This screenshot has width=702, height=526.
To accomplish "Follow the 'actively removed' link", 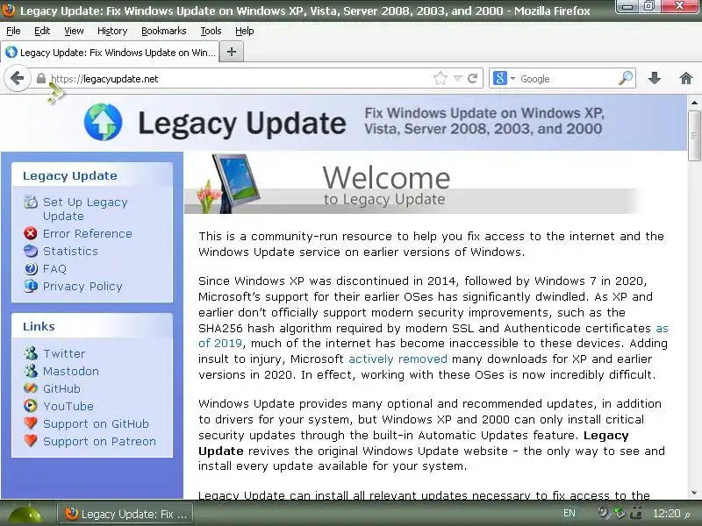I will coord(398,359).
